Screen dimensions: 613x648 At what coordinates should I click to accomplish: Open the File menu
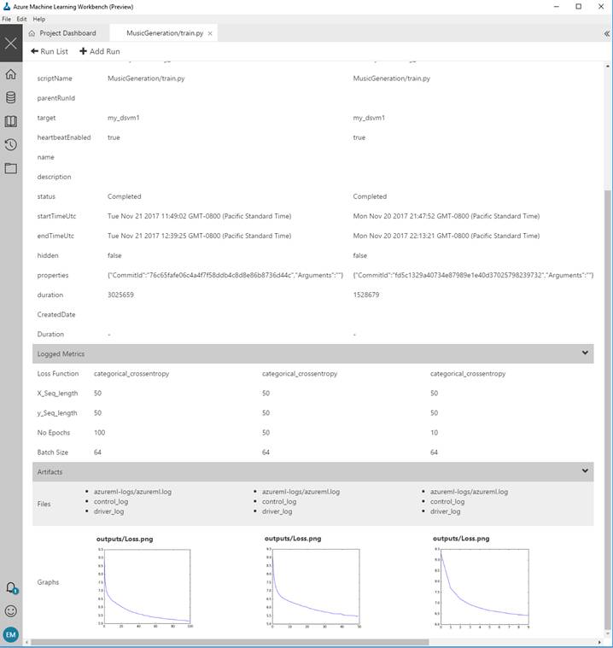pos(6,19)
